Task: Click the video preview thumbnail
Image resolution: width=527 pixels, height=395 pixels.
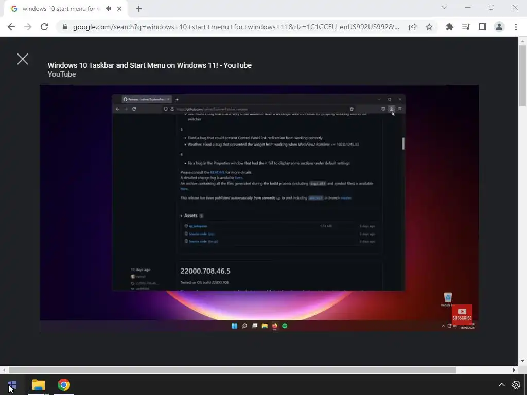Action: pos(259,208)
